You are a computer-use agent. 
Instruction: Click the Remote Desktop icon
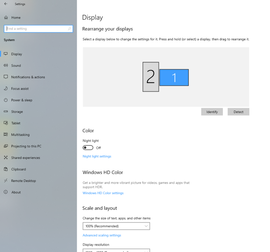(6, 181)
